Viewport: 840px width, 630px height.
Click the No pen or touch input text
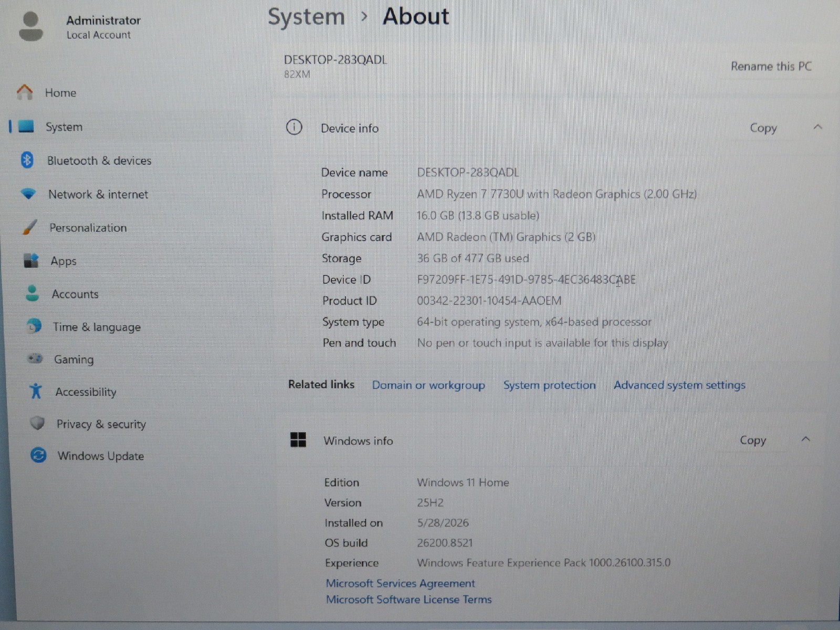click(x=542, y=343)
